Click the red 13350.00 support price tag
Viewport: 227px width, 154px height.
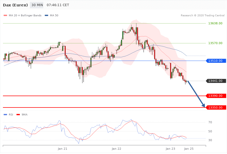(x=216, y=107)
